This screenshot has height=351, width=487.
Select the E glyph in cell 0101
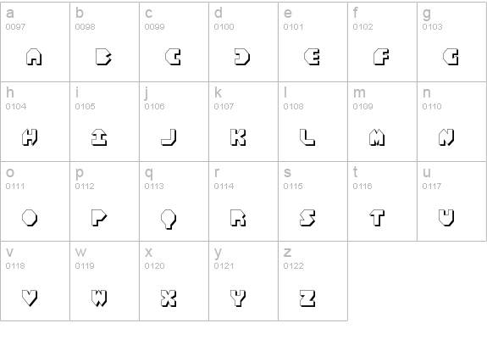coord(312,57)
